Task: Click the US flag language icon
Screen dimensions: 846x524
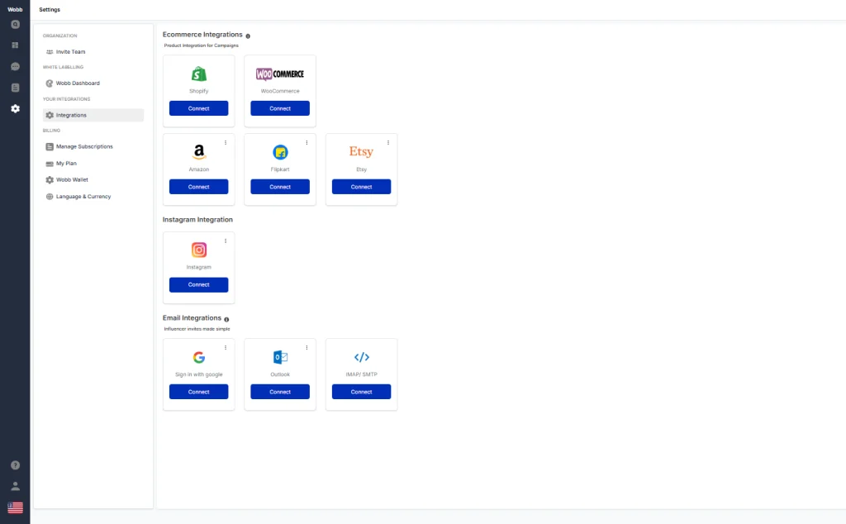Action: tap(15, 507)
